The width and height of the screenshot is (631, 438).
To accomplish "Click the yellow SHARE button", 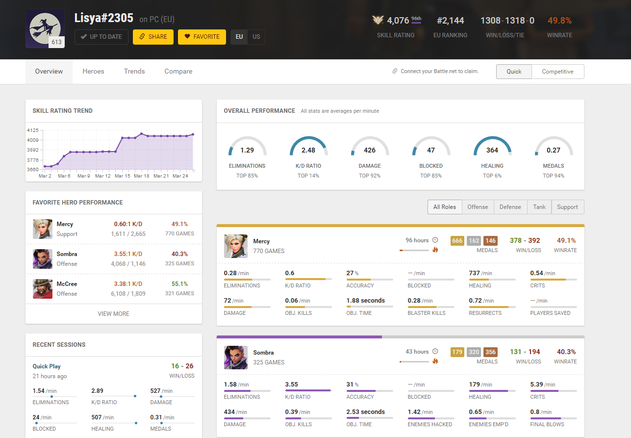I will tap(153, 37).
